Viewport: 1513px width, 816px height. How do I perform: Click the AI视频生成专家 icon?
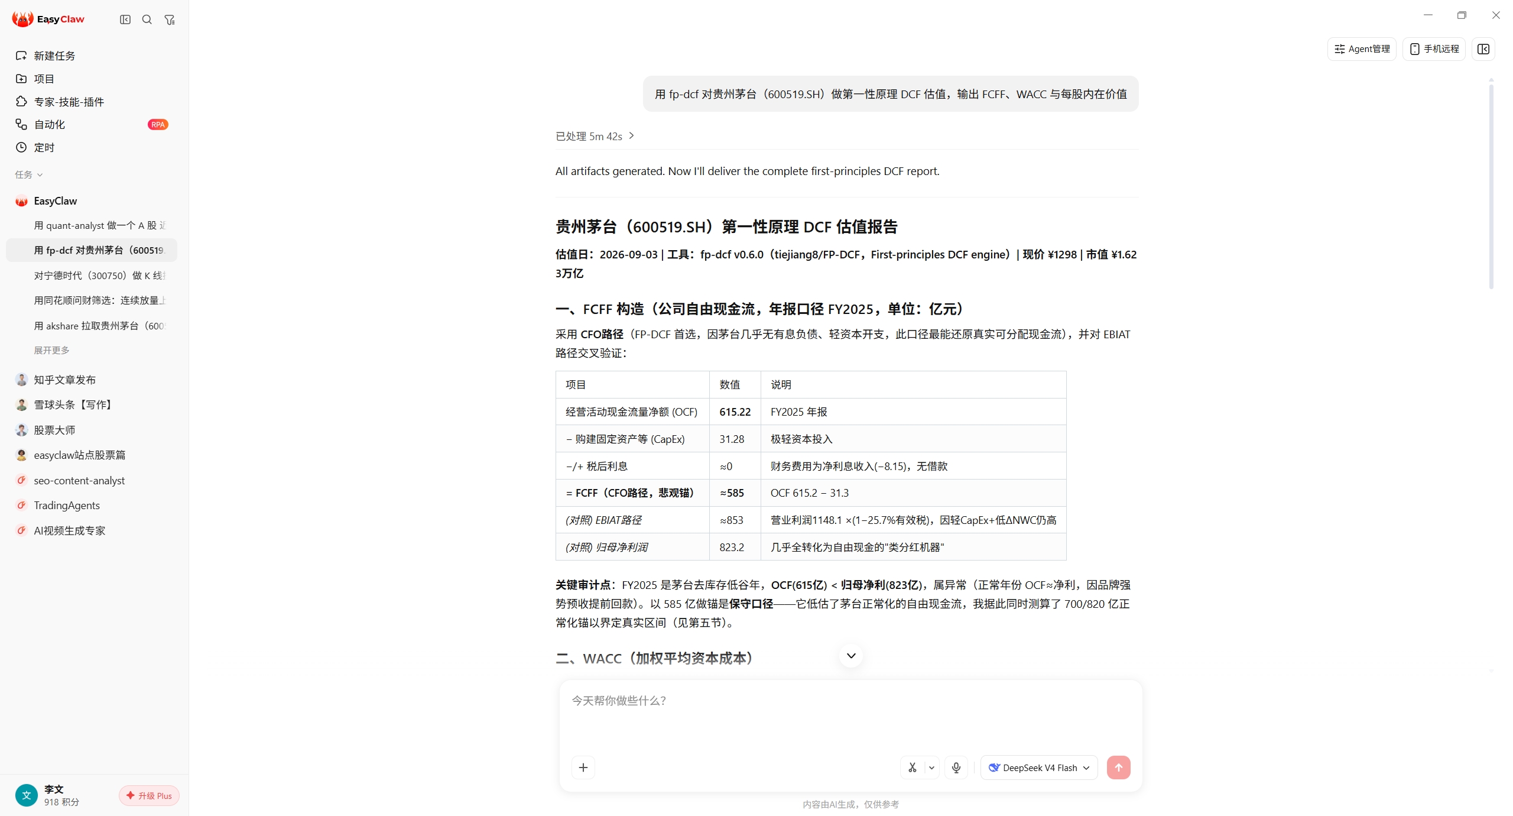point(22,530)
